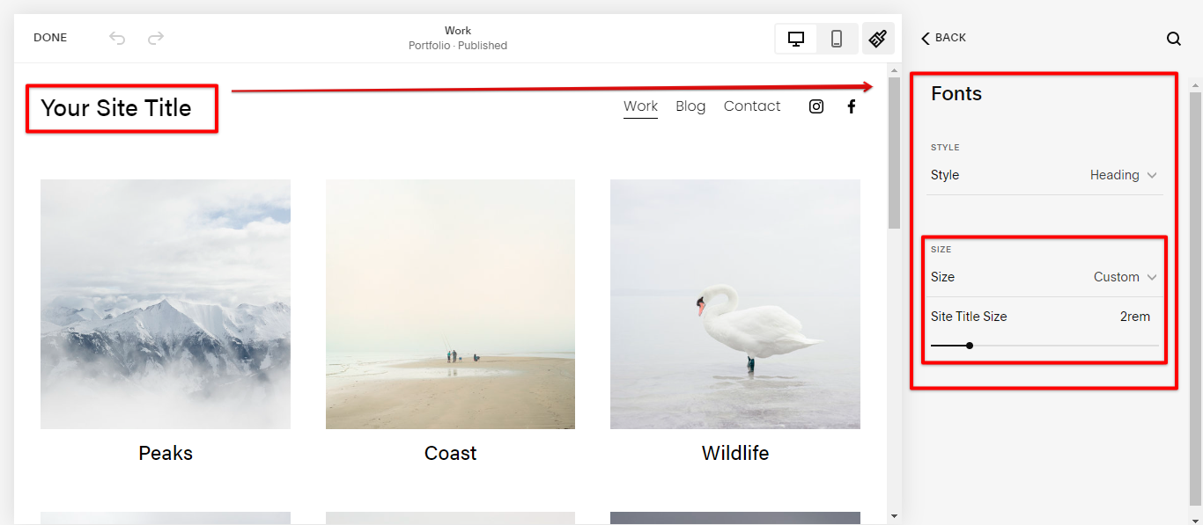Click the redo arrow icon
1203x525 pixels.
coord(156,38)
